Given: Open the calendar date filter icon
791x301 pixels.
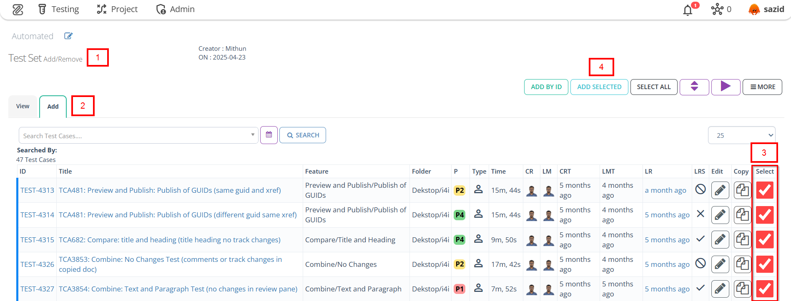Looking at the screenshot, I should pyautogui.click(x=269, y=135).
